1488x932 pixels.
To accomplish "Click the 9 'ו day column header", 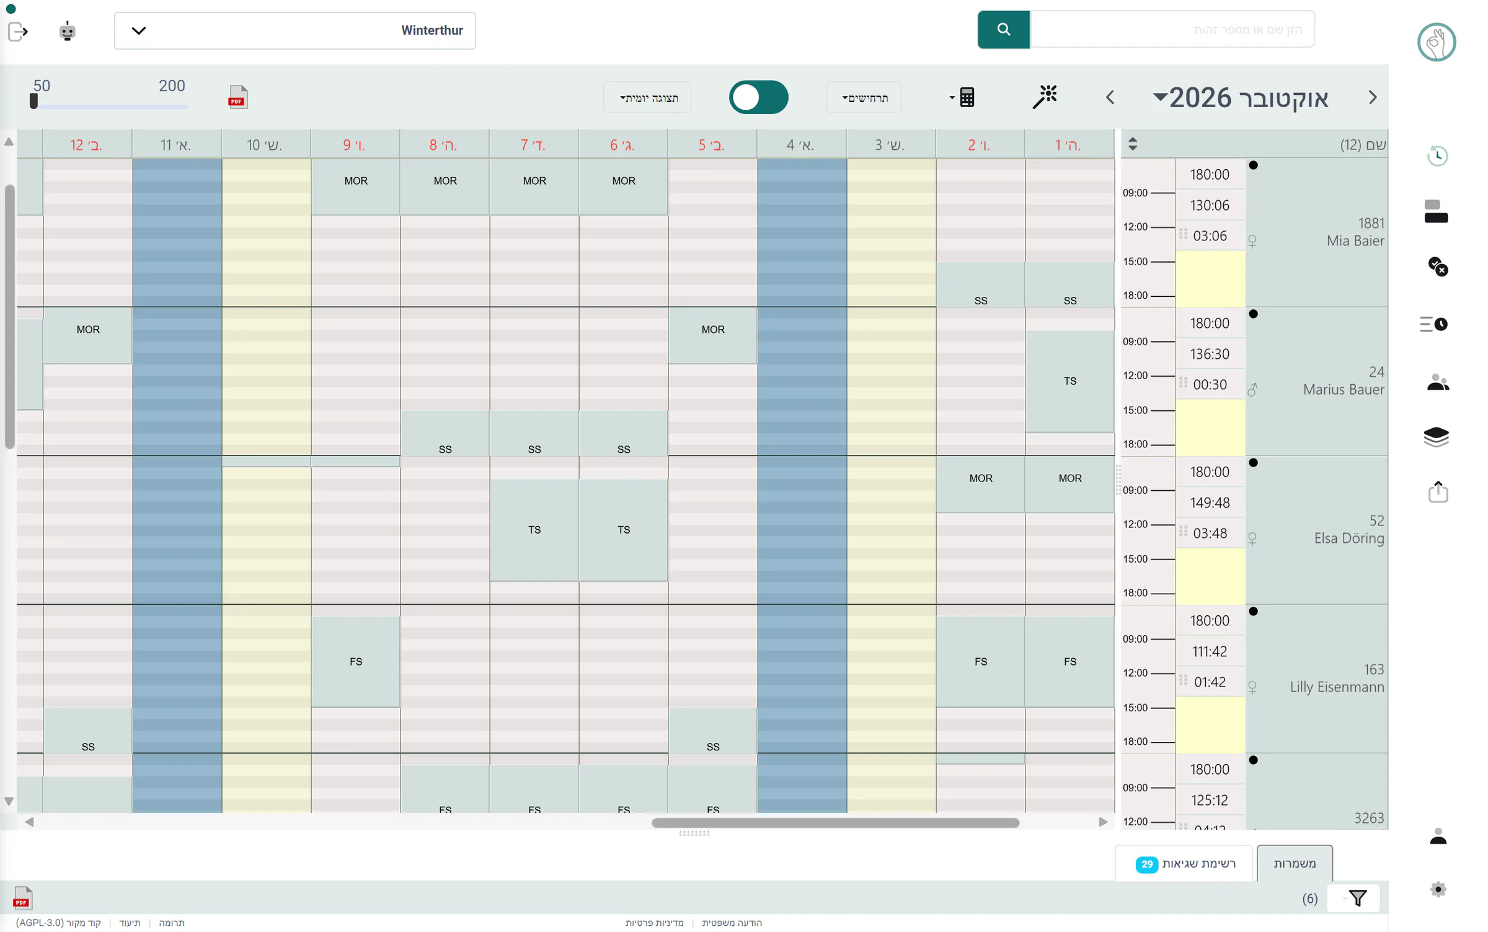I will pos(355,144).
